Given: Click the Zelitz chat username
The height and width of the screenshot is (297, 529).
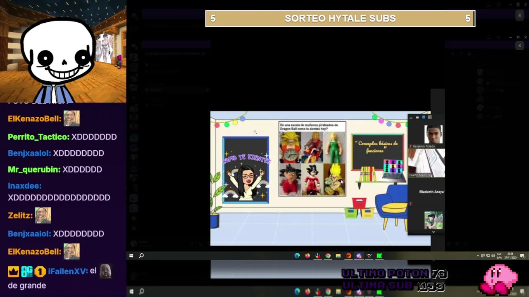Looking at the screenshot, I should click(x=20, y=215).
